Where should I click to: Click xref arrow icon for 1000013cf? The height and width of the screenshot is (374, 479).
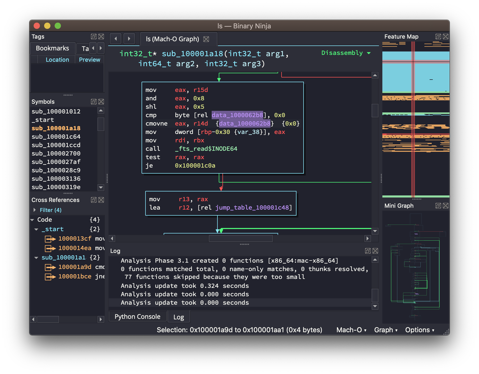(50, 239)
